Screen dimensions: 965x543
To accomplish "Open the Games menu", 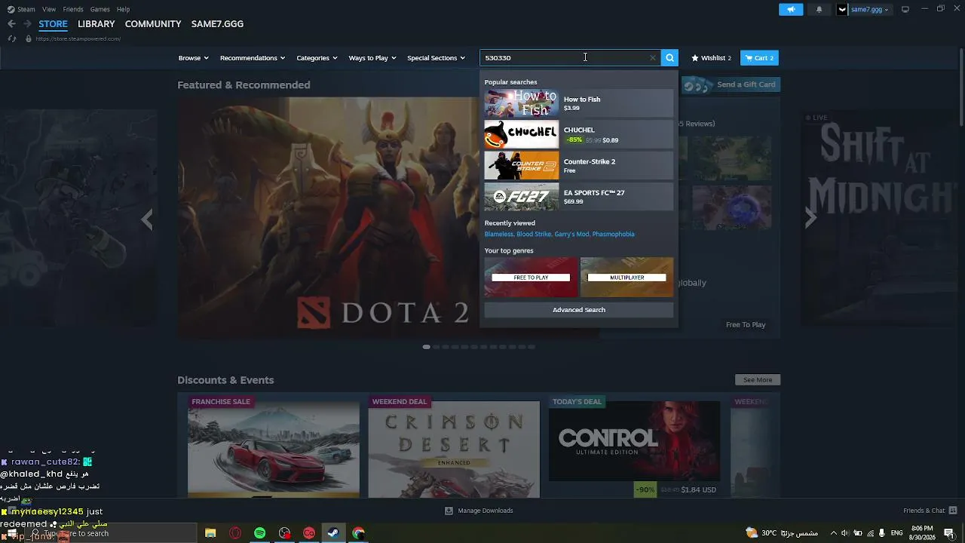I will [100, 9].
